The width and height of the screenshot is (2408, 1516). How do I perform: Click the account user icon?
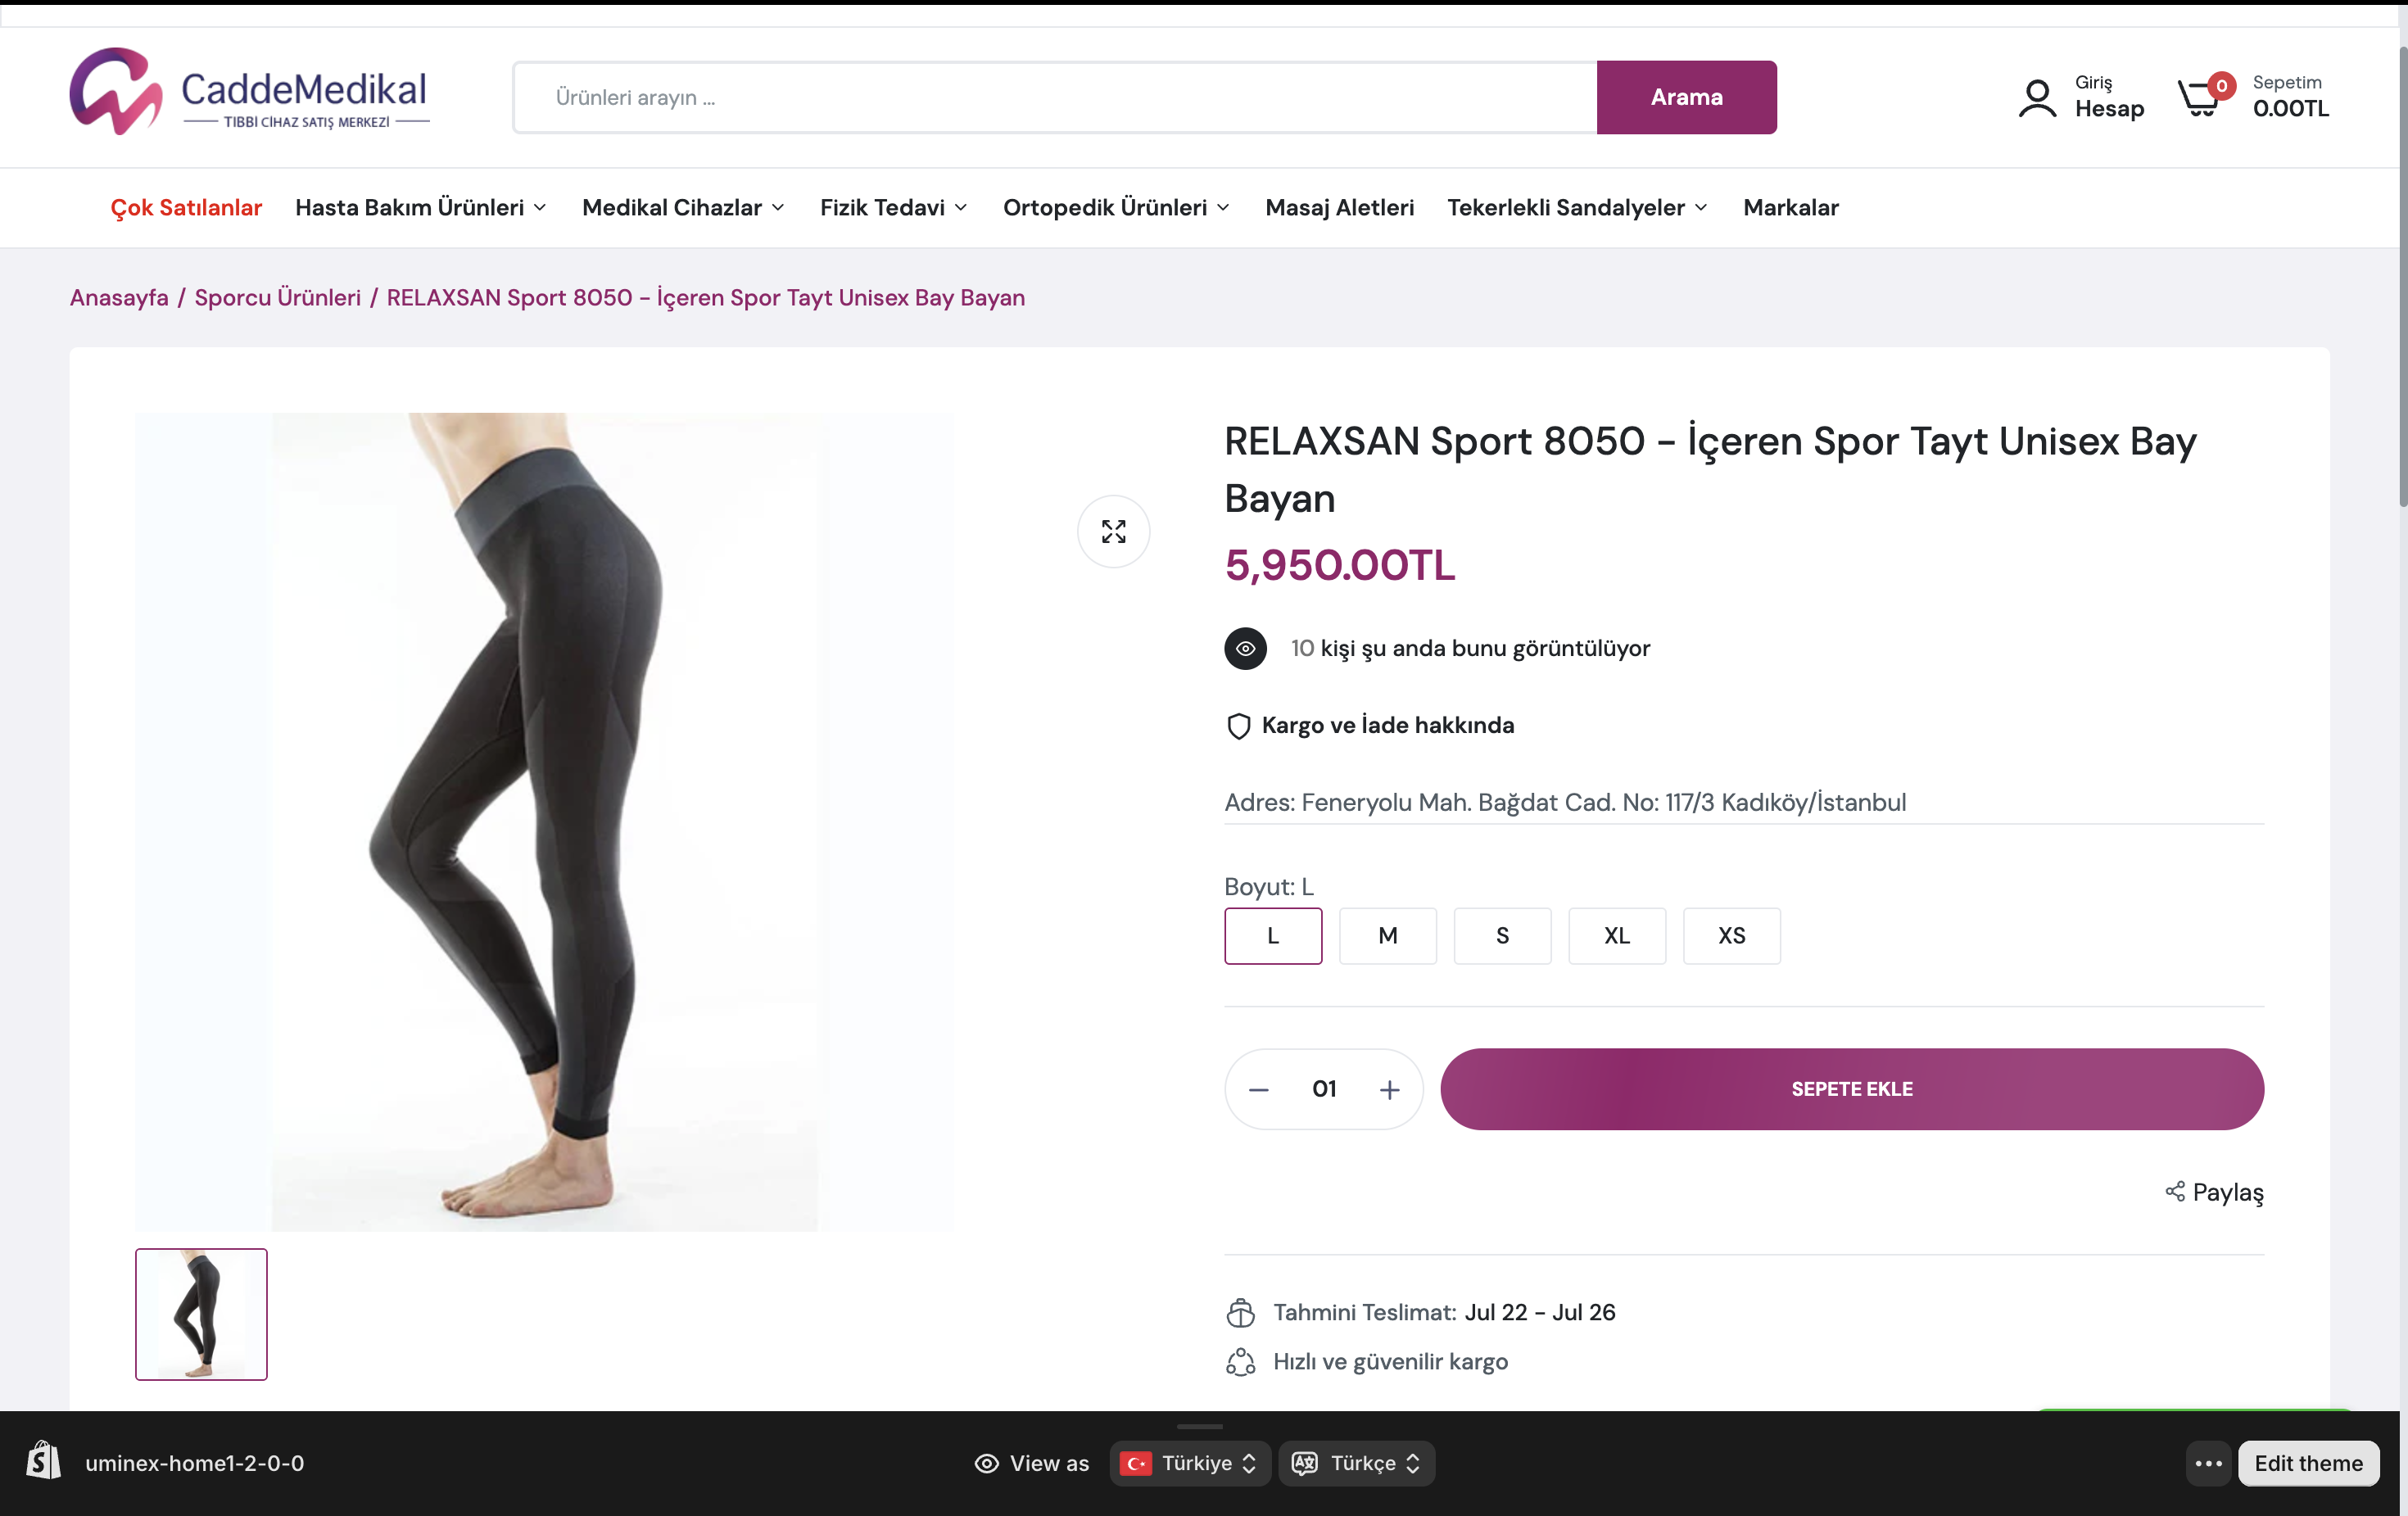(2036, 97)
